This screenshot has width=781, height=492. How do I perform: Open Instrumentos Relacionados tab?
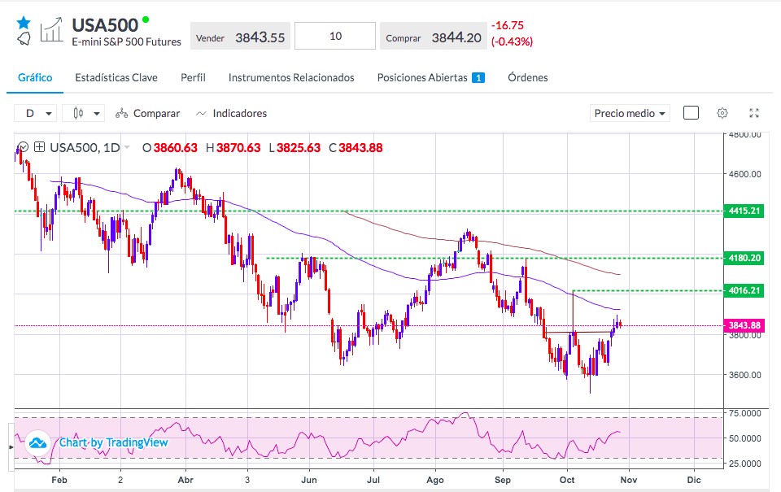[x=291, y=78]
